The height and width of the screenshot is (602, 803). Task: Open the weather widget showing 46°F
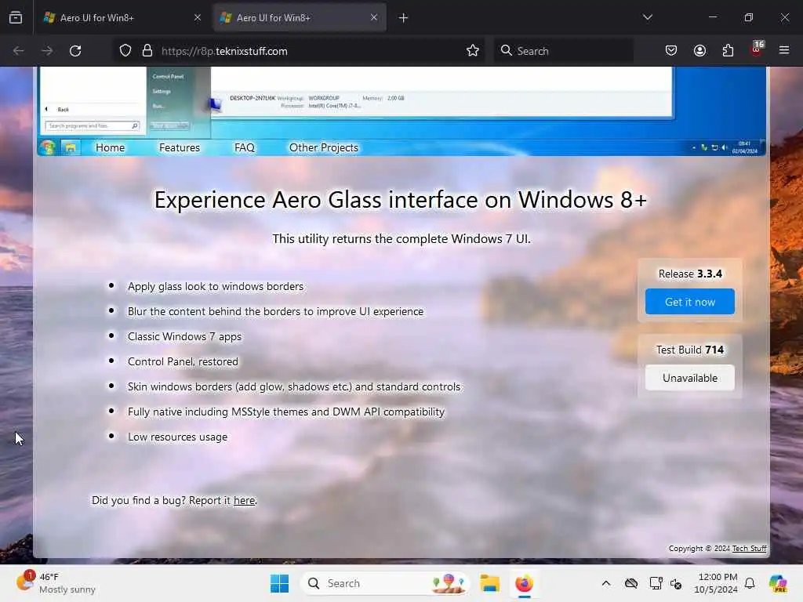[x=56, y=583]
